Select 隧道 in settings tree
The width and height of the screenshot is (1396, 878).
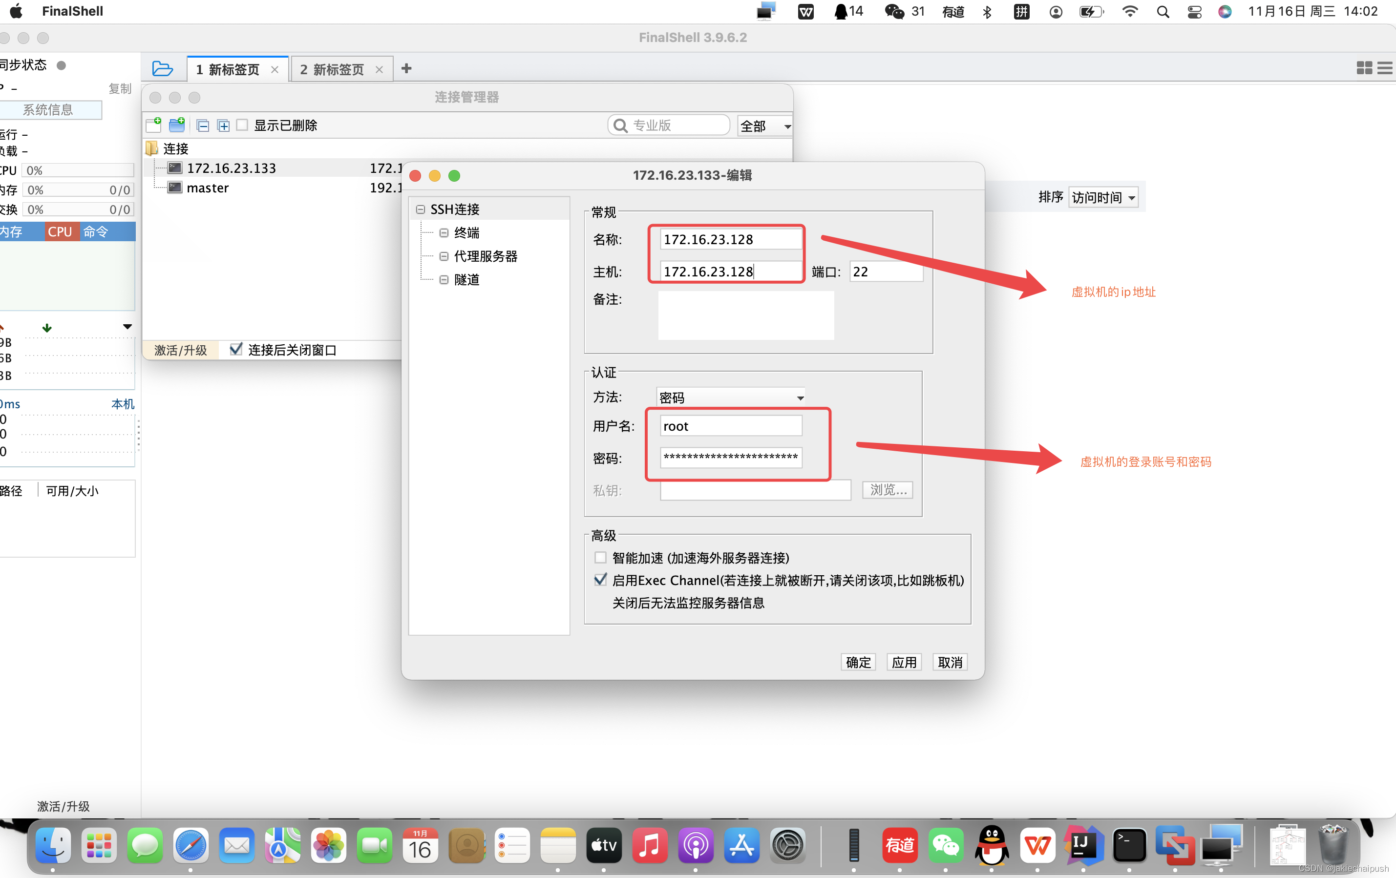pyautogui.click(x=466, y=280)
